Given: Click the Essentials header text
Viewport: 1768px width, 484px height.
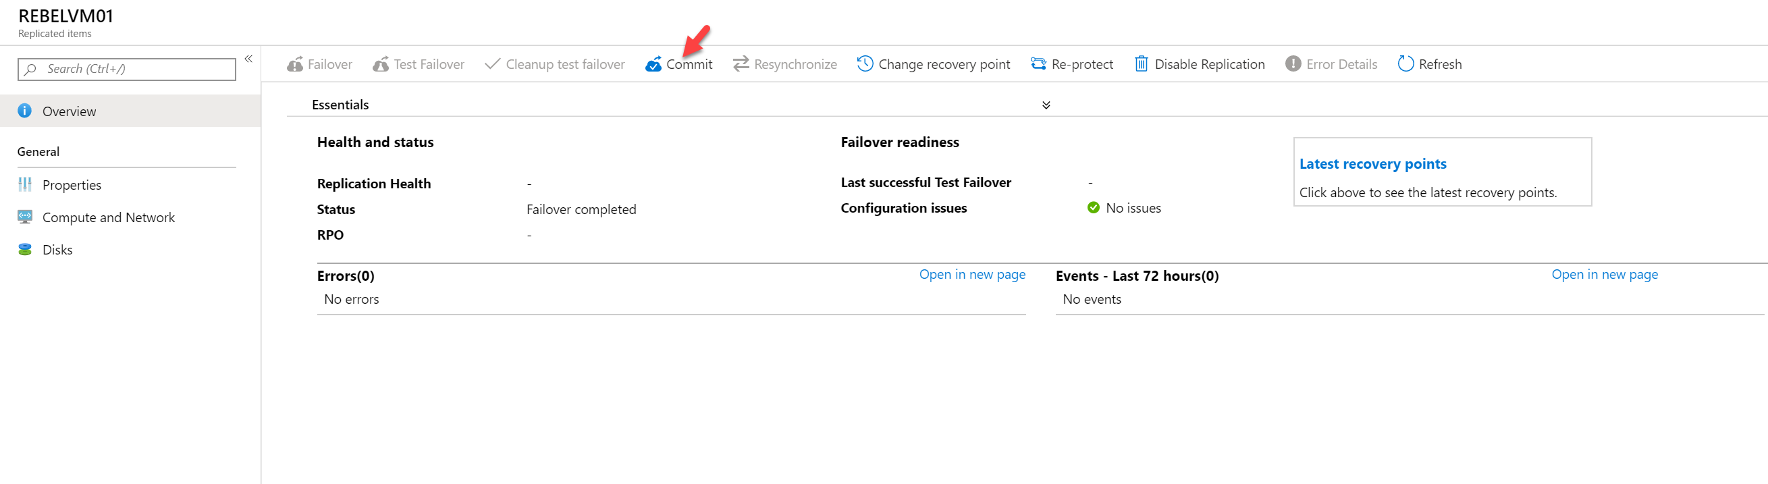Looking at the screenshot, I should [340, 105].
